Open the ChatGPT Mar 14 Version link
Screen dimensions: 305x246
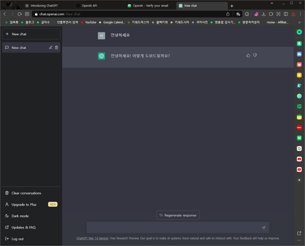pyautogui.click(x=92, y=238)
